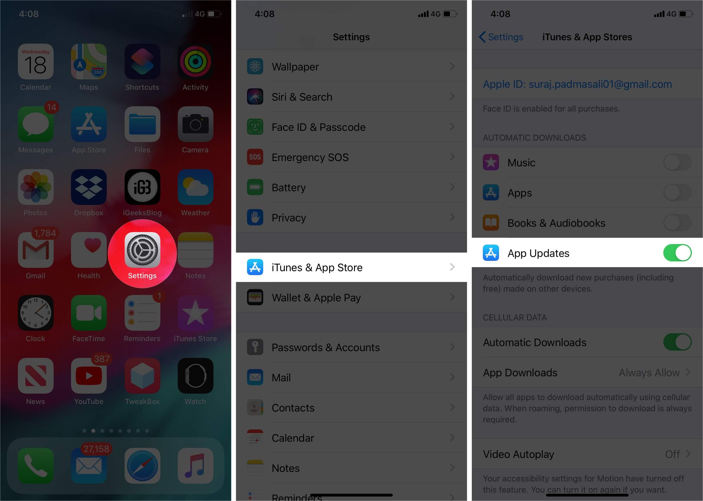Open the Photos app

click(x=35, y=192)
